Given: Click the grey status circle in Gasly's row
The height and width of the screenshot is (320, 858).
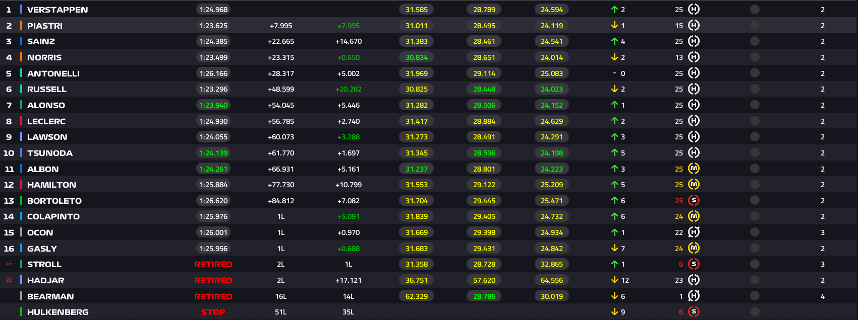Looking at the screenshot, I should click(755, 248).
